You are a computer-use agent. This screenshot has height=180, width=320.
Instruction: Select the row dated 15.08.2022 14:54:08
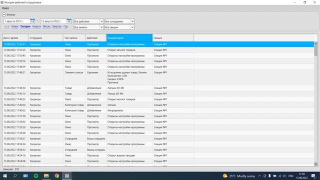158,161
